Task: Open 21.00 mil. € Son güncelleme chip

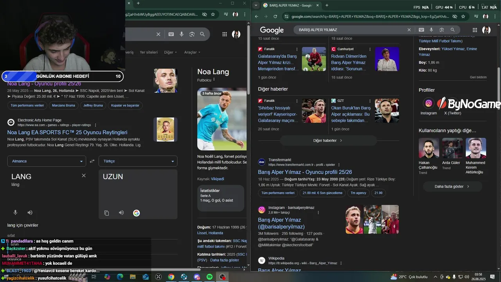Action: click(323, 193)
